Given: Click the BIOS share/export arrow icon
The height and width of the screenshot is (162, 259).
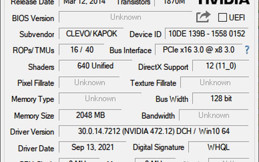Looking at the screenshot, I should pyautogui.click(x=203, y=17).
